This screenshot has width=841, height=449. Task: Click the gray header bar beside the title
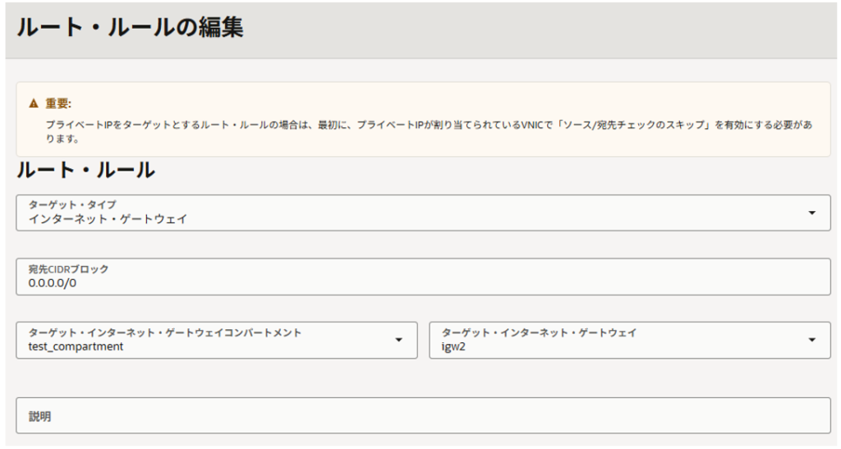542,29
